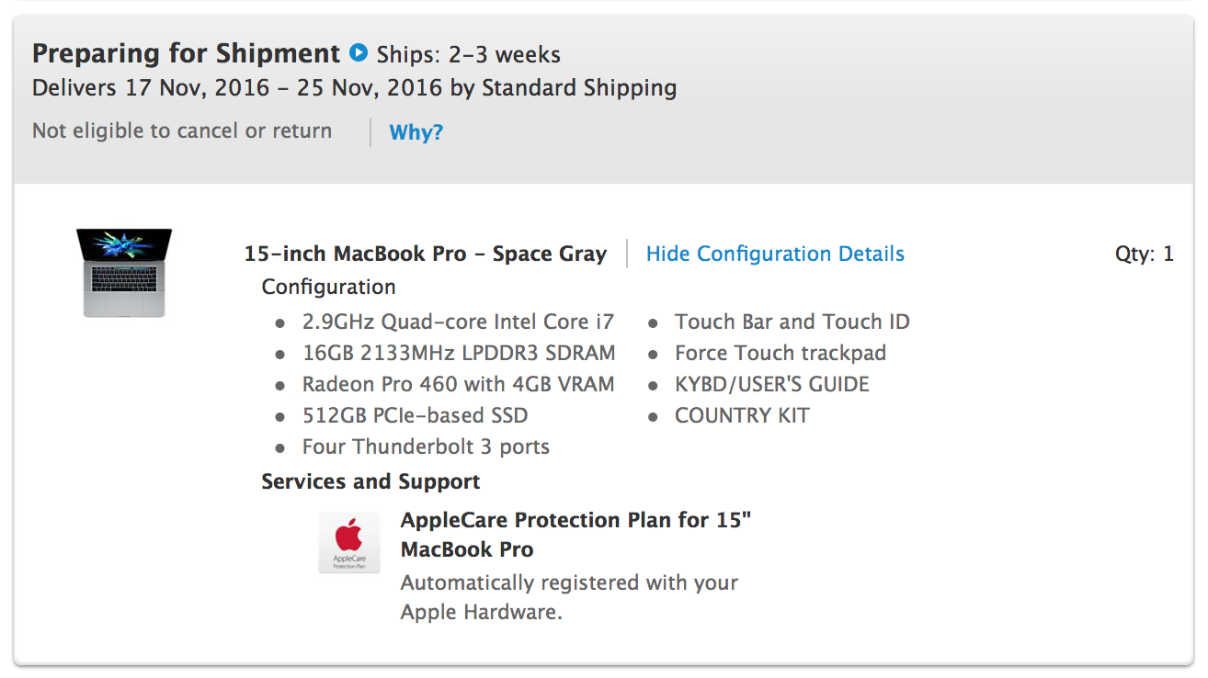The height and width of the screenshot is (678, 1208).
Task: Click the red AppleCare Protection Plan icon
Action: [x=349, y=543]
